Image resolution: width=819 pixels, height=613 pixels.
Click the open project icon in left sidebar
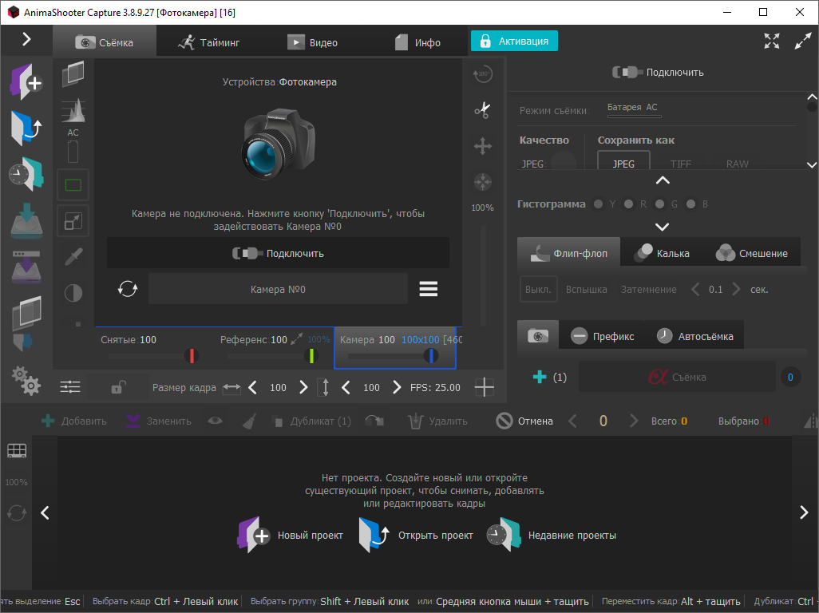pyautogui.click(x=26, y=128)
